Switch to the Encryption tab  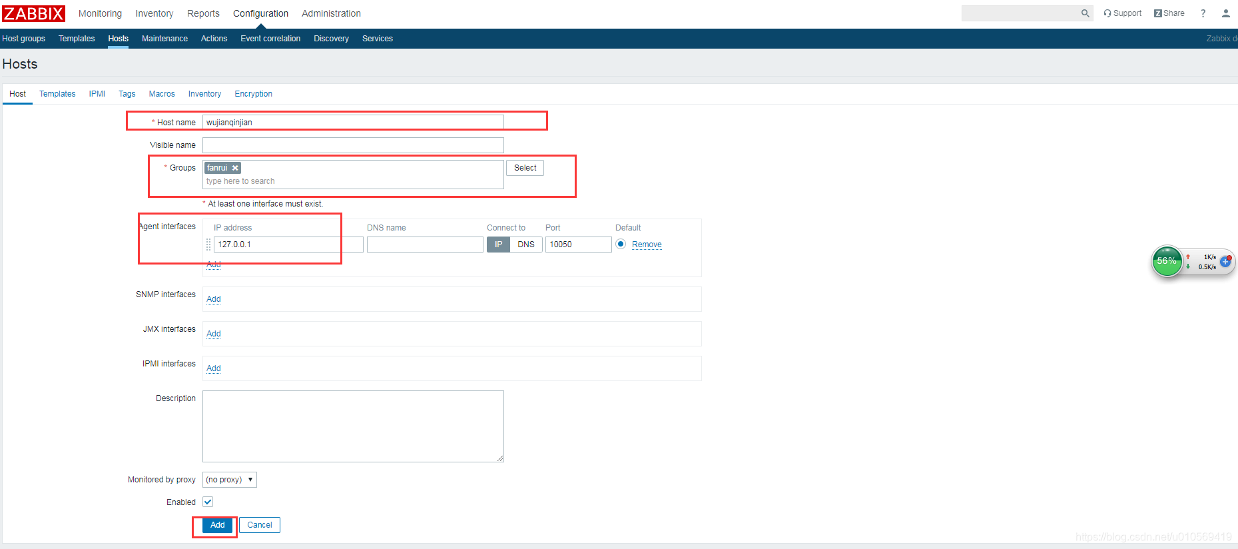pyautogui.click(x=253, y=94)
